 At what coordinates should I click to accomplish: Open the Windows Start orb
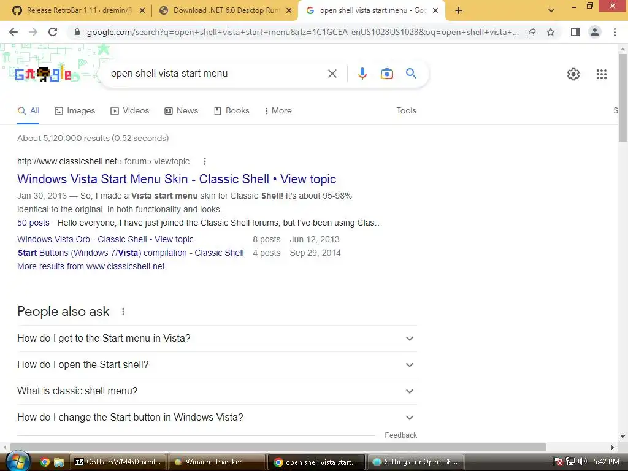tap(17, 461)
